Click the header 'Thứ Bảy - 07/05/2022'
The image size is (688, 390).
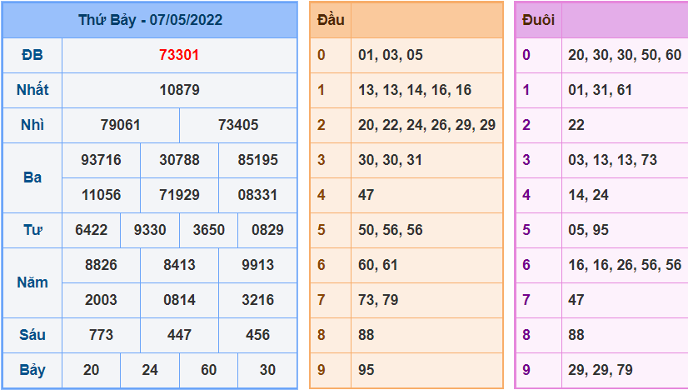tap(150, 20)
